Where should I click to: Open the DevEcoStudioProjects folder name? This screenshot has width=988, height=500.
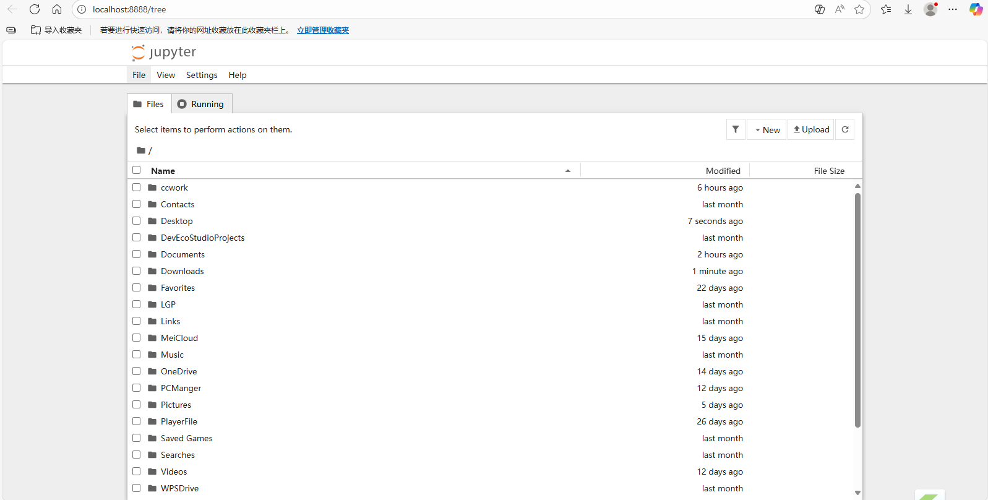(203, 238)
